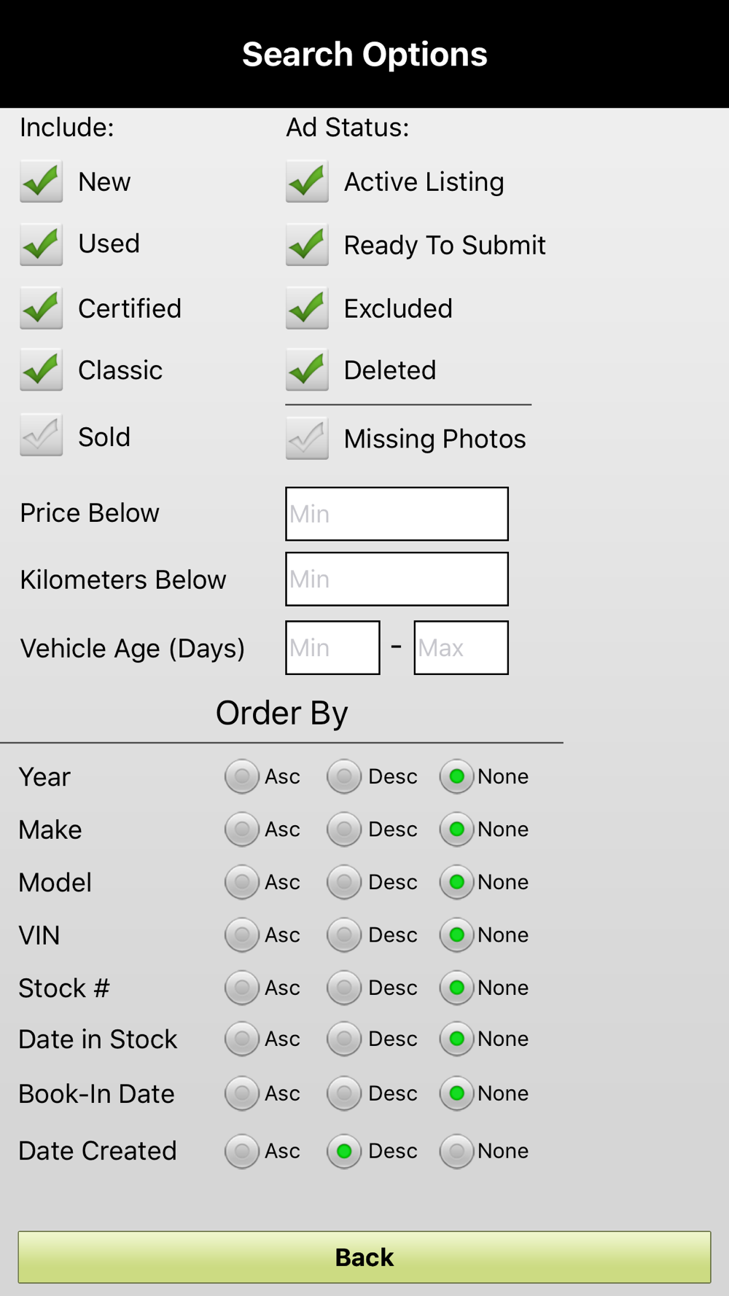Viewport: 729px width, 1296px height.
Task: Choose Asc for Stock # order
Action: pyautogui.click(x=242, y=988)
